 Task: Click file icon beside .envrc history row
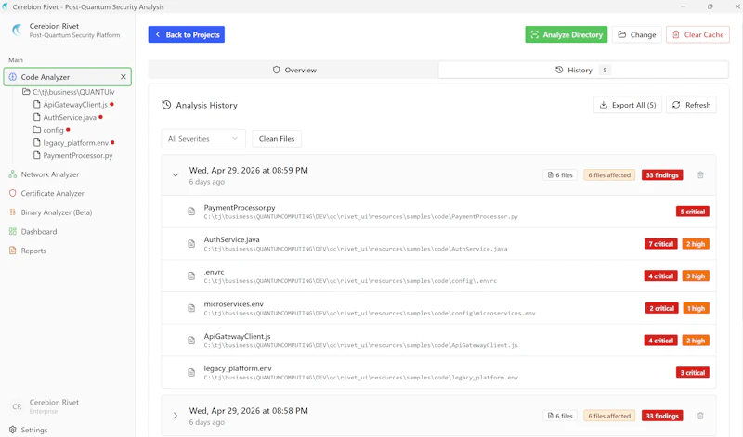pyautogui.click(x=191, y=276)
